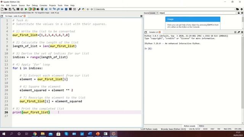
Task: Save all files toolbar icon
Action: point(14,9)
